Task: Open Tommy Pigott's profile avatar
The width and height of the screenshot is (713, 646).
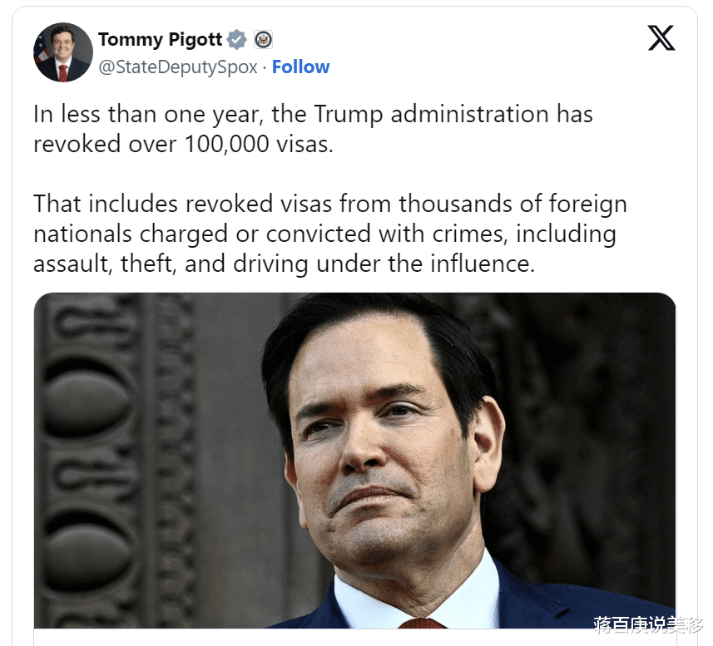Action: (x=62, y=52)
